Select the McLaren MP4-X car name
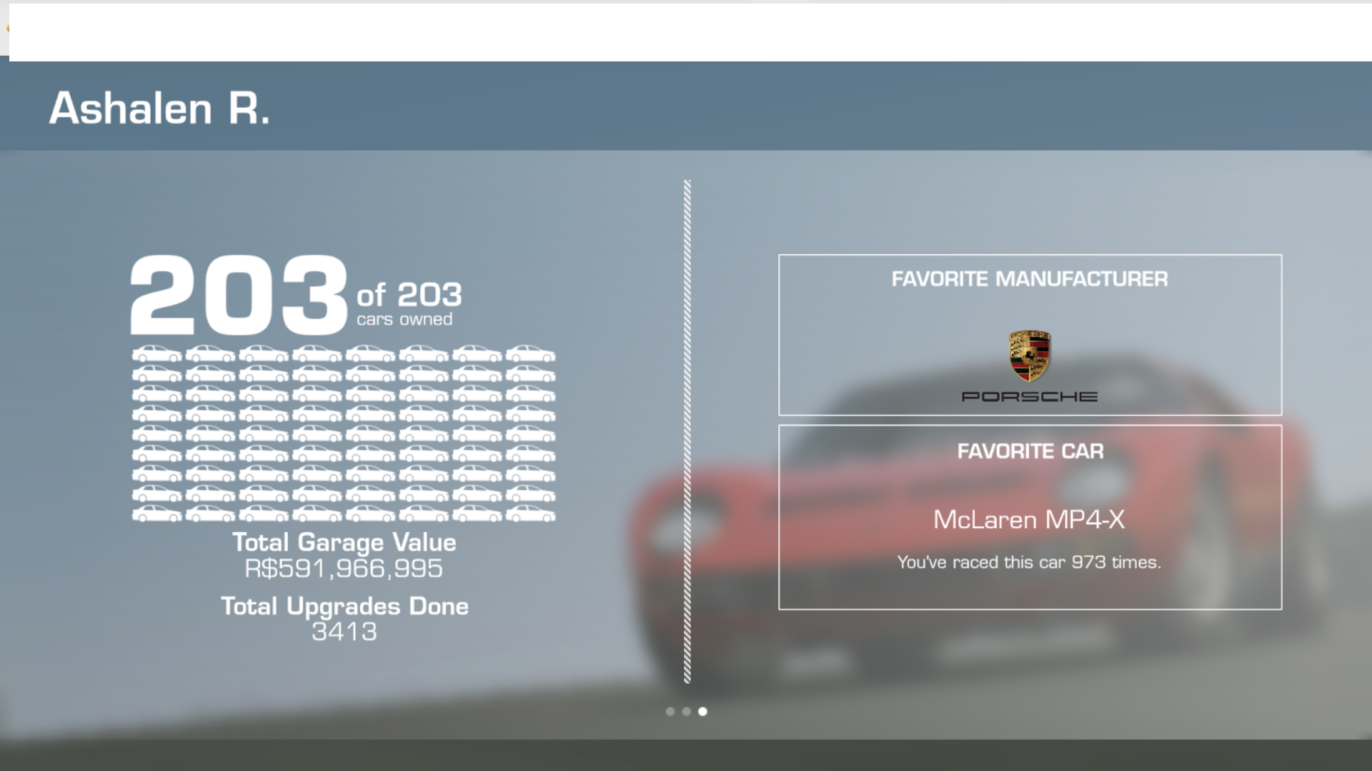Screen dimensions: 1372x771 click(1029, 520)
